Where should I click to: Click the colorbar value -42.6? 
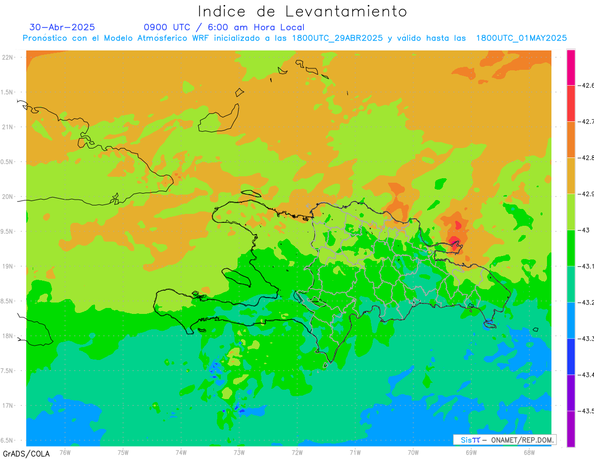tap(587, 86)
